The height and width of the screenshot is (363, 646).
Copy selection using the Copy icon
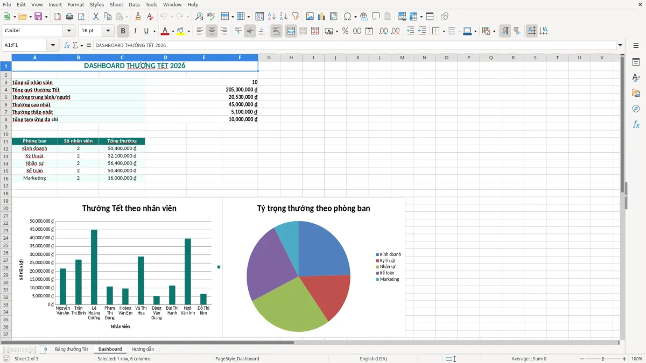click(107, 17)
